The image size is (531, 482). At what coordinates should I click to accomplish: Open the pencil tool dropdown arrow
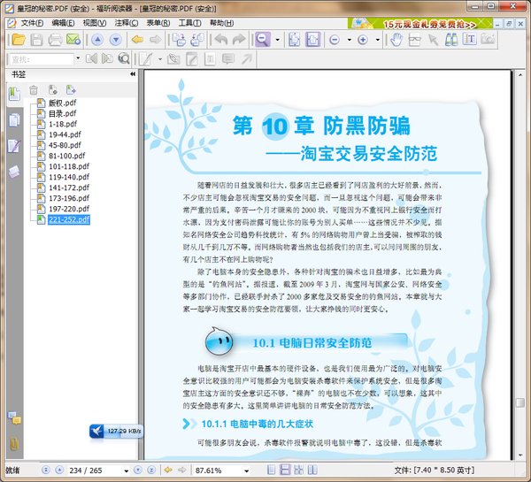coord(160,59)
